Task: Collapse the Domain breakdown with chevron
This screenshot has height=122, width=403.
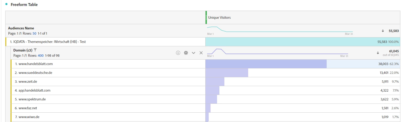Action: 194,53
